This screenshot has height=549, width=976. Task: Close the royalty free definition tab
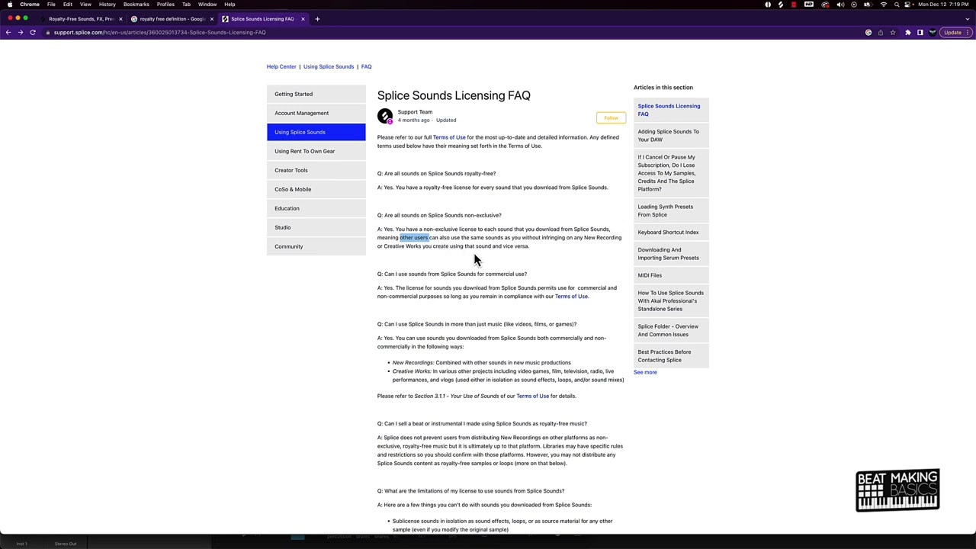[x=211, y=18]
